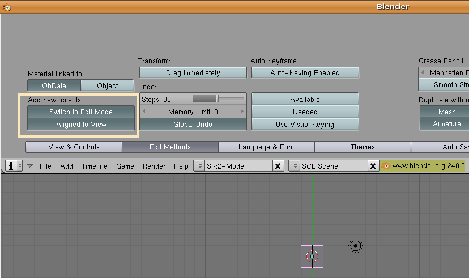The image size is (469, 278).
Task: Open the Auto Save tab
Action: click(x=440, y=147)
